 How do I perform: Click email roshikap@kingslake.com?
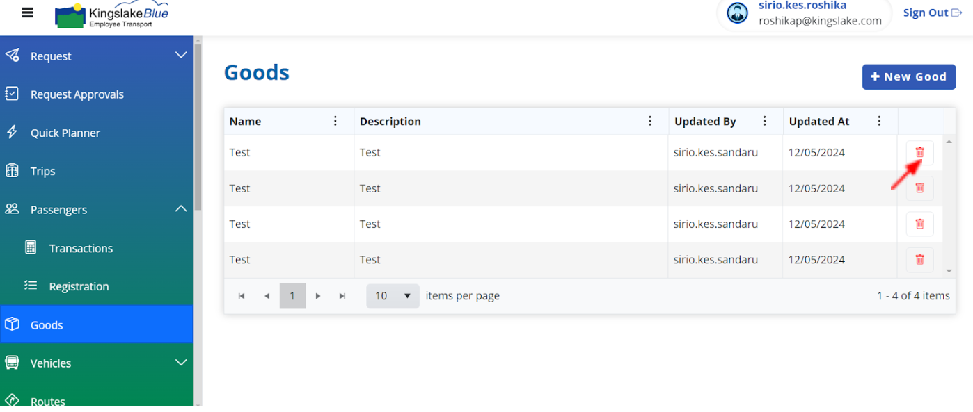tap(821, 21)
